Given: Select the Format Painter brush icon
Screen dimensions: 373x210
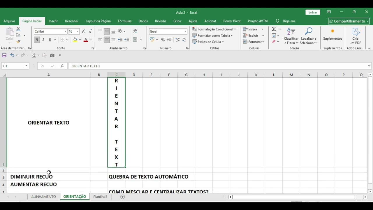Looking at the screenshot, I should [18, 41].
